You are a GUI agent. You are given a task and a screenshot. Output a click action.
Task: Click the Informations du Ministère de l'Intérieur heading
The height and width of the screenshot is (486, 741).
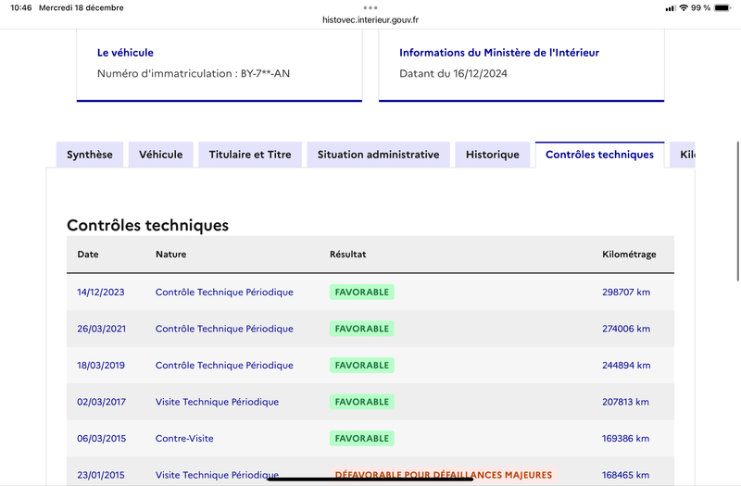[499, 53]
